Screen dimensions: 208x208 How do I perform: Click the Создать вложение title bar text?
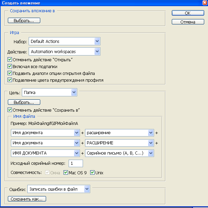point(21,3)
